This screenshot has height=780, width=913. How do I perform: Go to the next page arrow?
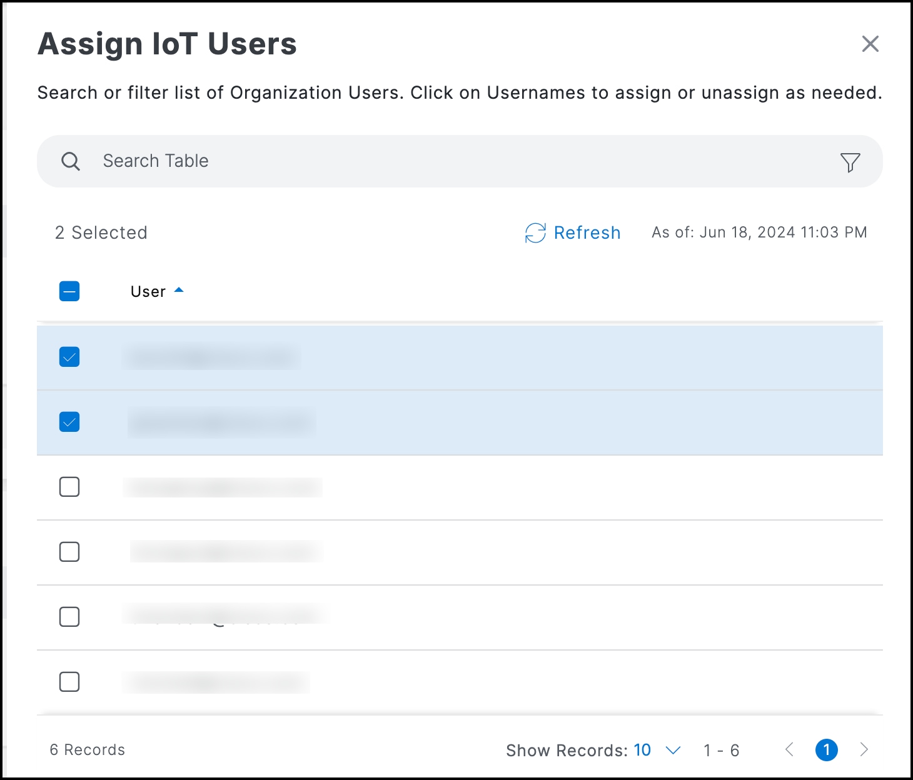[864, 749]
